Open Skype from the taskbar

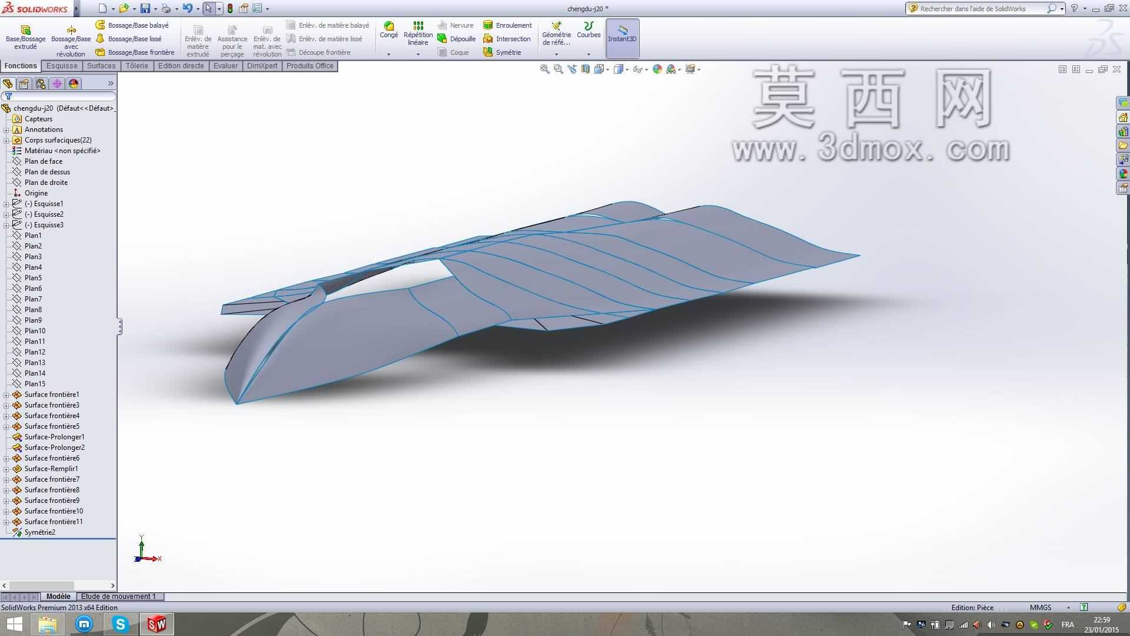pyautogui.click(x=121, y=624)
